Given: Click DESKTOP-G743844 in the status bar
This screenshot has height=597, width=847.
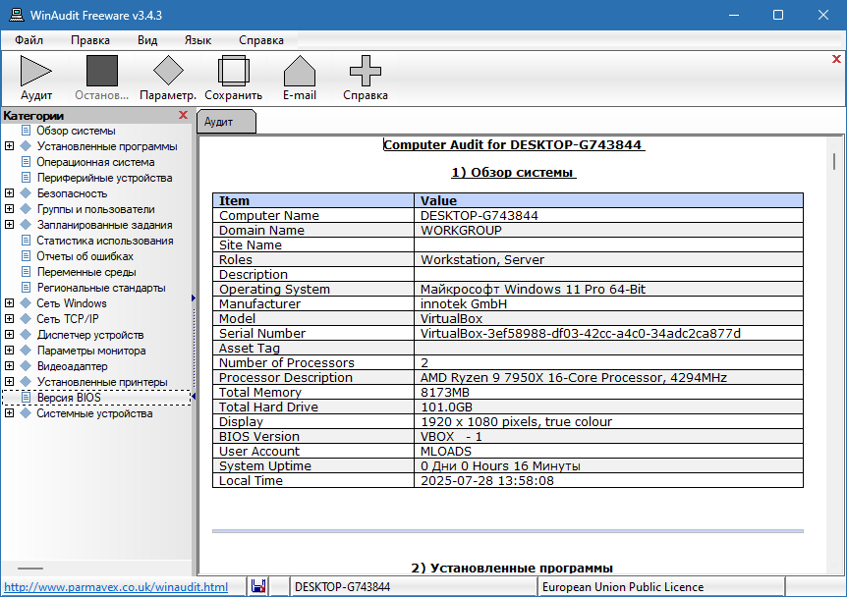Looking at the screenshot, I should pos(343,587).
